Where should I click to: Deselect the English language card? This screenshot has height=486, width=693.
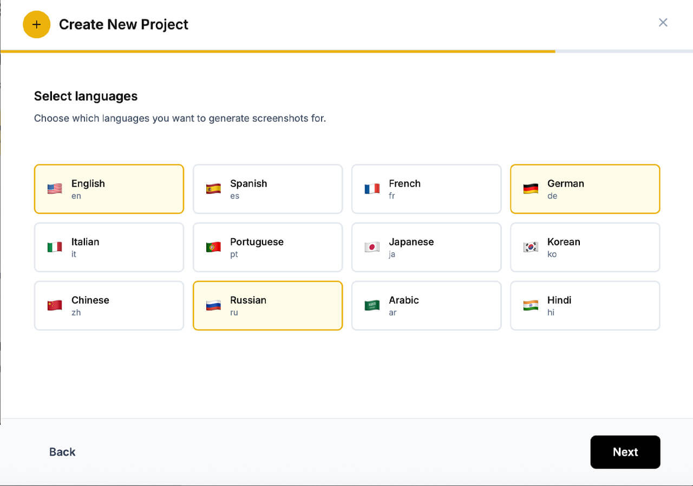109,189
